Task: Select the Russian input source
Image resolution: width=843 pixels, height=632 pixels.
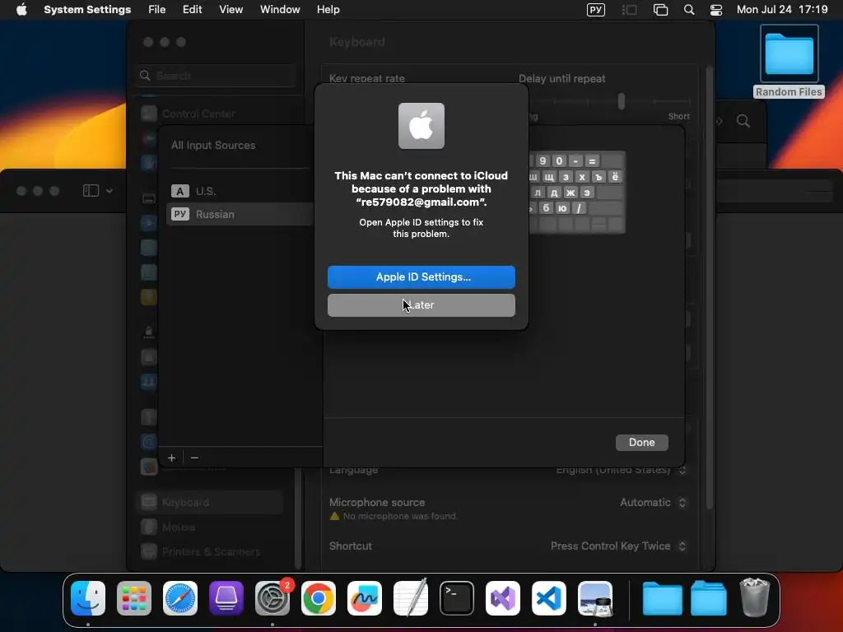Action: pos(240,214)
